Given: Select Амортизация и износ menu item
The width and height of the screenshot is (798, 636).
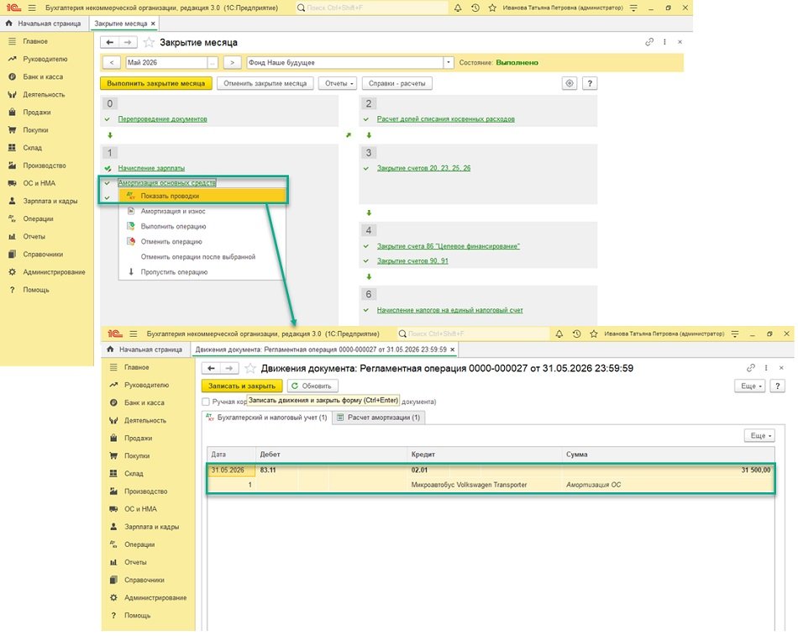Looking at the screenshot, I should 202,212.
